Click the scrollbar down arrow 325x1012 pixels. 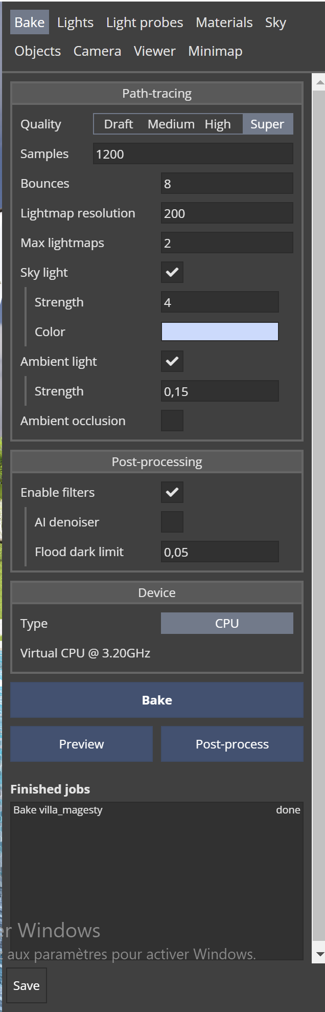pyautogui.click(x=320, y=954)
